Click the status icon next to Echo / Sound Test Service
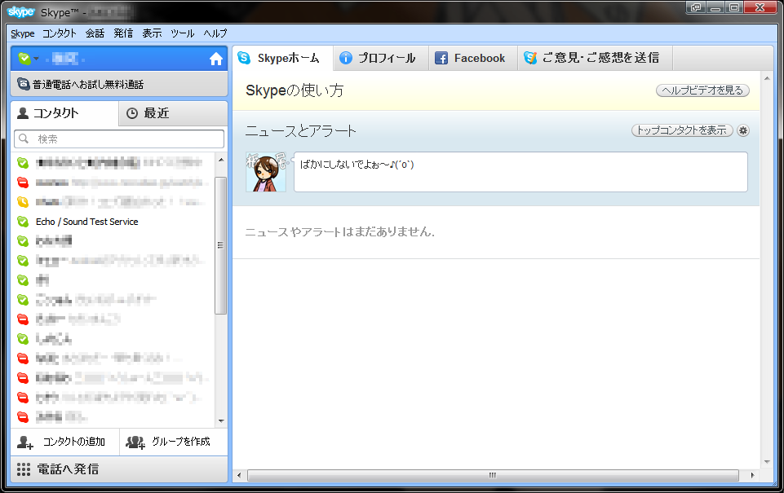Viewport: 784px width, 493px height. click(x=23, y=222)
